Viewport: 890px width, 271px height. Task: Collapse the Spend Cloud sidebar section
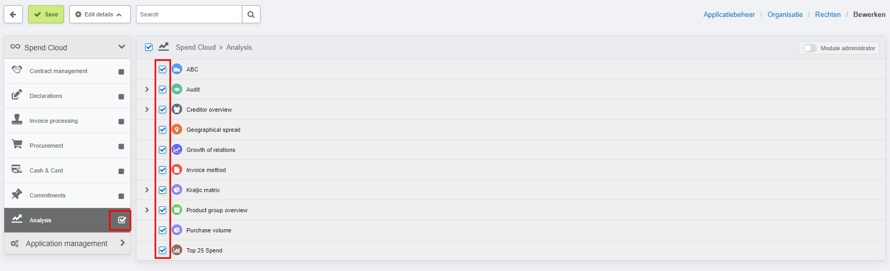click(x=122, y=47)
